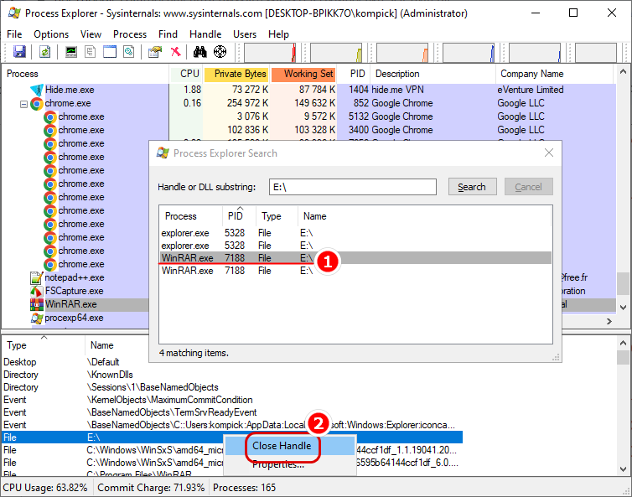632x497 pixels.
Task: Click the process list vertical scrollbar thumb
Action: click(x=623, y=284)
